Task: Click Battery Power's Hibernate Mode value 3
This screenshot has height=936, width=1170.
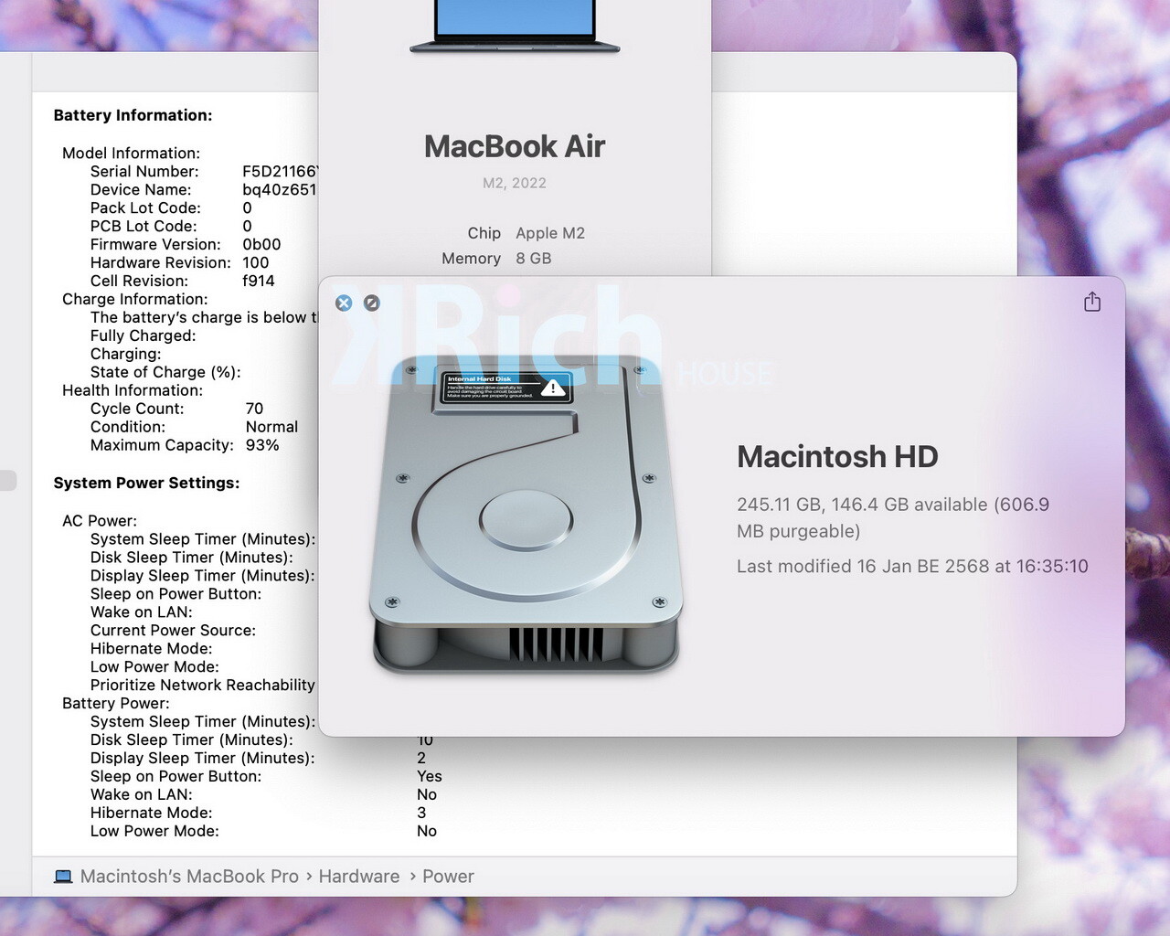Action: pyautogui.click(x=421, y=813)
